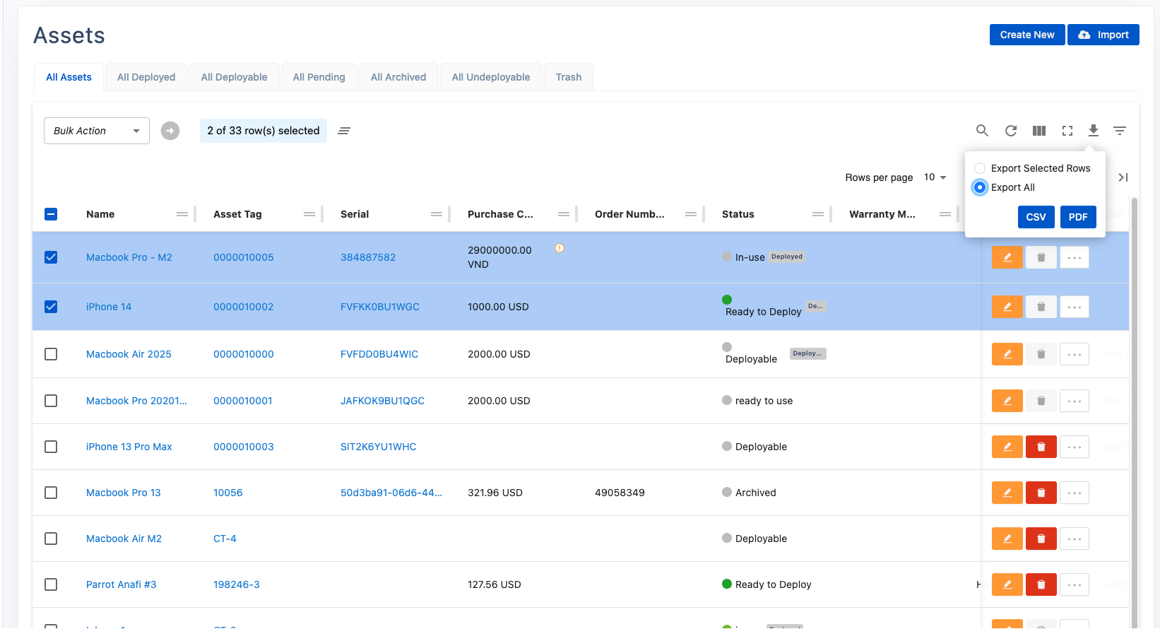Viewport: 1160px width, 629px height.
Task: Export as CSV
Action: pyautogui.click(x=1036, y=217)
